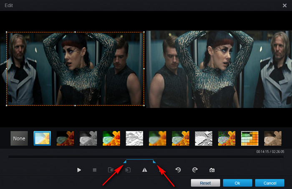Set the trim start point icon

pyautogui.click(x=111, y=170)
